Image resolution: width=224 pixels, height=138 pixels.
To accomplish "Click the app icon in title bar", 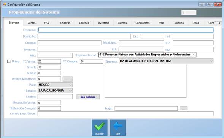I will click(5, 5).
